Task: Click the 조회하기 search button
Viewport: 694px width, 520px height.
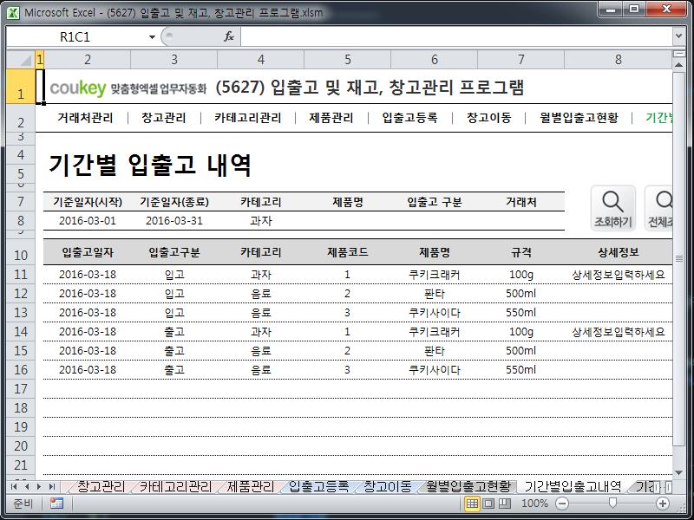Action: click(613, 208)
